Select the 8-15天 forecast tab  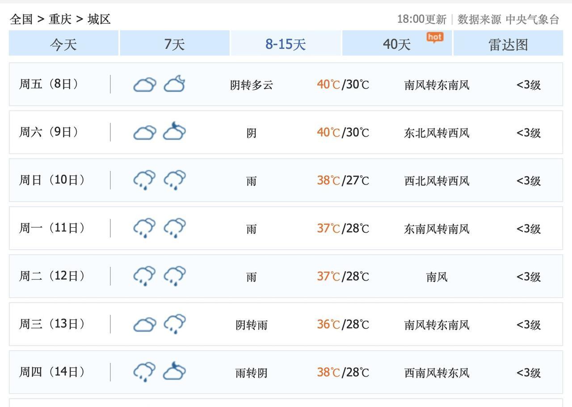(286, 44)
